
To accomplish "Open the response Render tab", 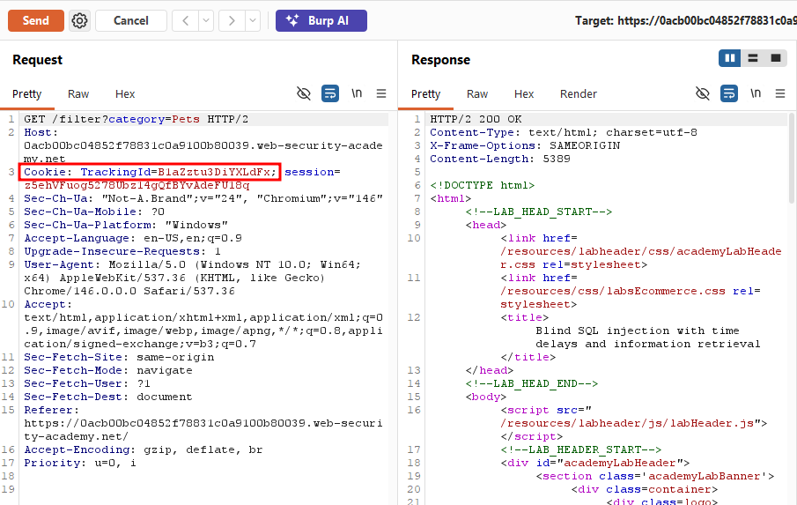I will click(579, 94).
